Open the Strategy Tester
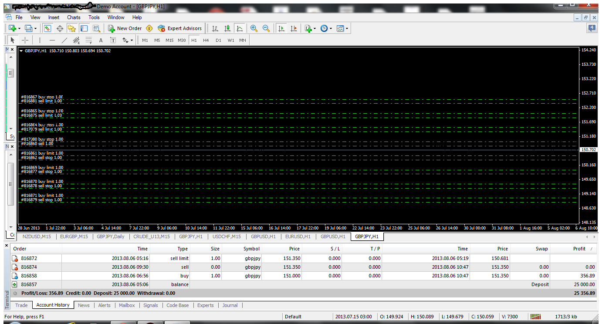The height and width of the screenshot is (324, 602). tap(96, 28)
